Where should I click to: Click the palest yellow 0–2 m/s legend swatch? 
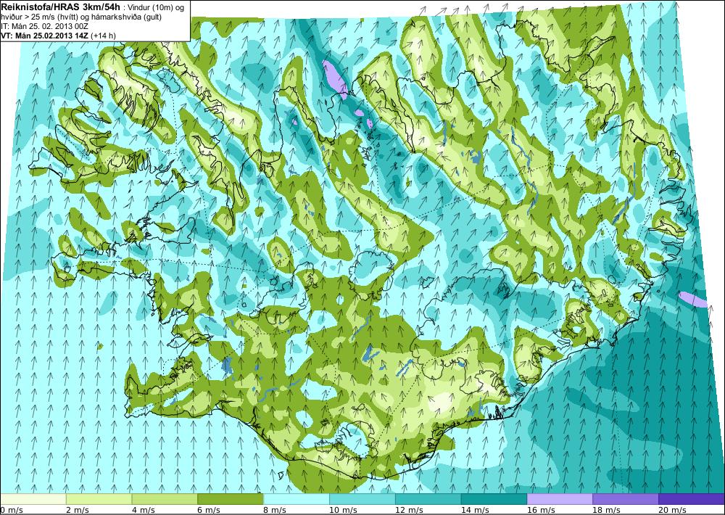(x=33, y=499)
